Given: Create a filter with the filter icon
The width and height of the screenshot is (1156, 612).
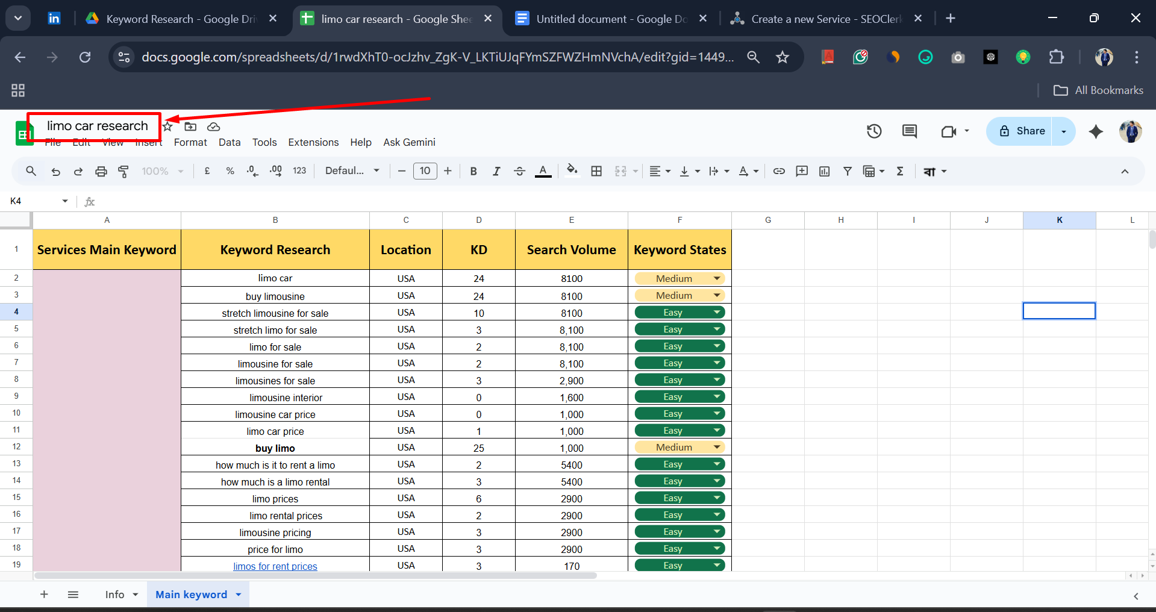Looking at the screenshot, I should pos(848,171).
